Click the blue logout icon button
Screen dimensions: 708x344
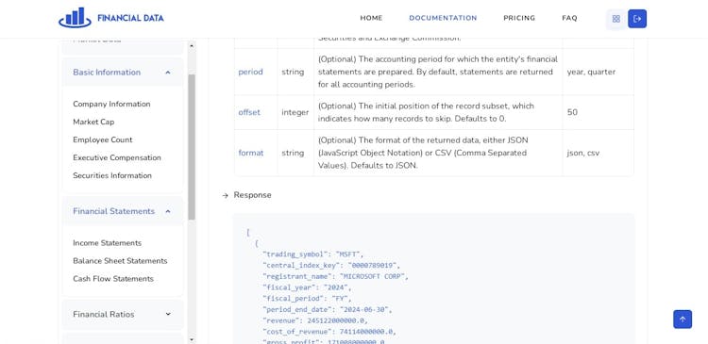point(637,19)
